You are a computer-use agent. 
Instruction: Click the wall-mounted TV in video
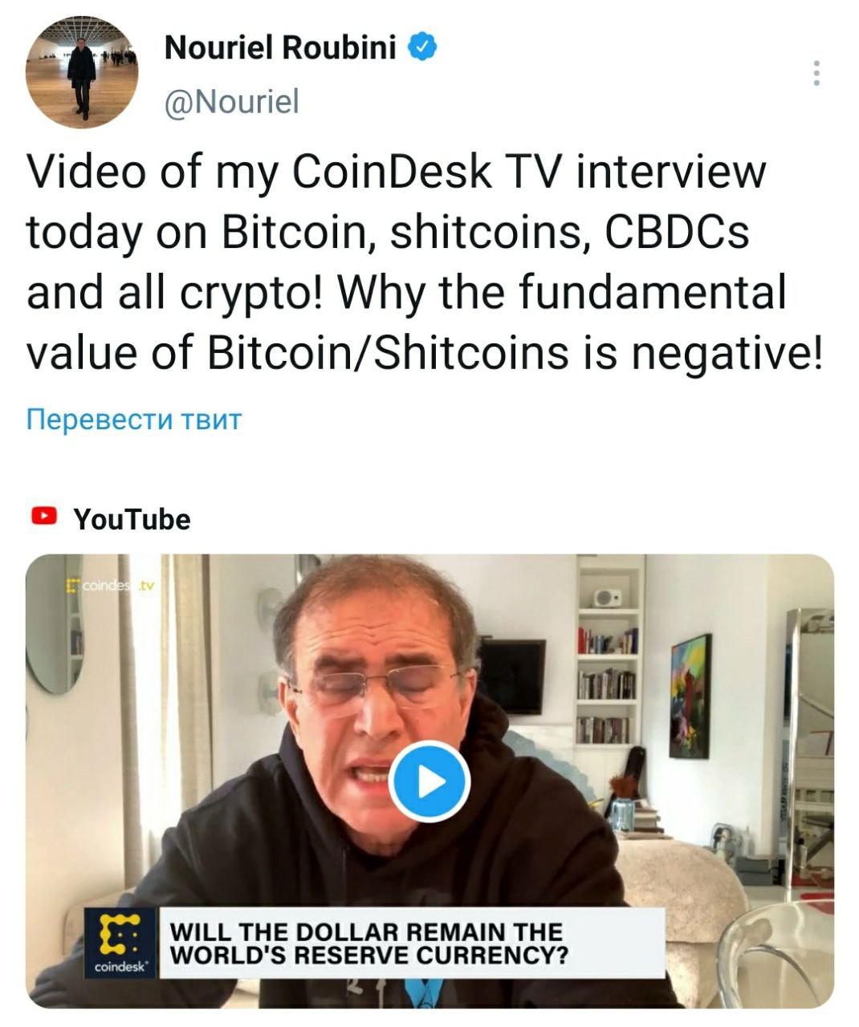tap(511, 676)
